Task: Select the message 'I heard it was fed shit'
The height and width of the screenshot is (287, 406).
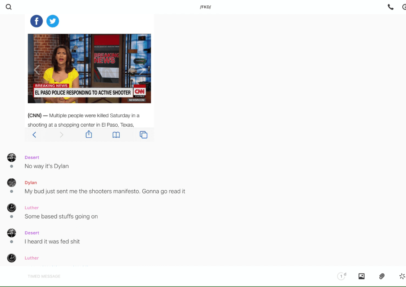Action: click(52, 241)
